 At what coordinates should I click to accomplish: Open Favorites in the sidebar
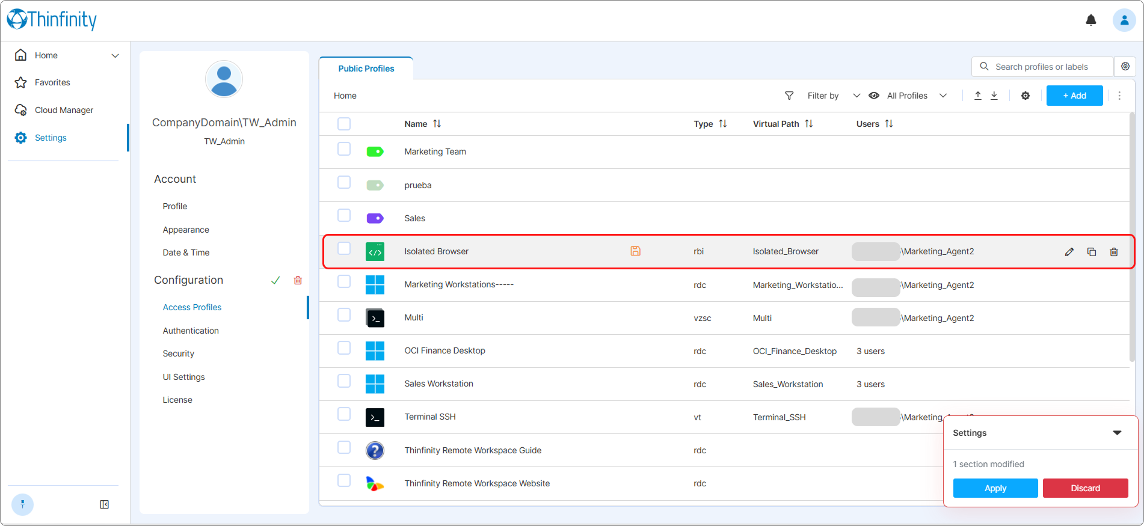click(52, 82)
